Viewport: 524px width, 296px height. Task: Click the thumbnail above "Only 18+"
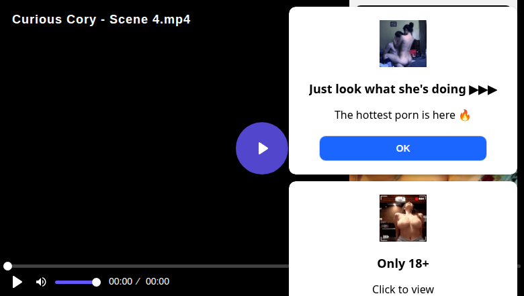pyautogui.click(x=403, y=218)
